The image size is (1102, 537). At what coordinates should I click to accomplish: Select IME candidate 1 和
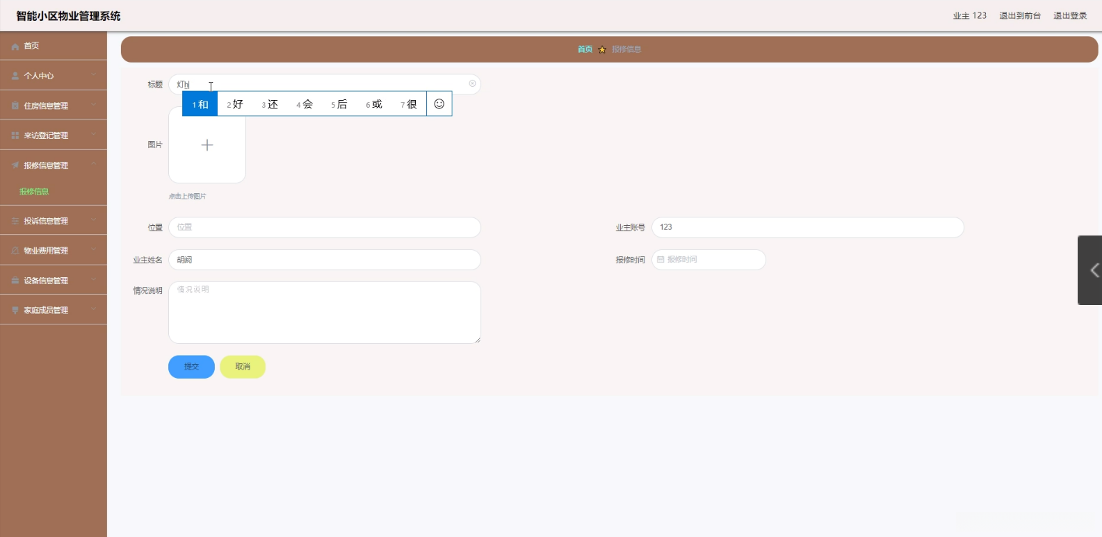coord(200,104)
